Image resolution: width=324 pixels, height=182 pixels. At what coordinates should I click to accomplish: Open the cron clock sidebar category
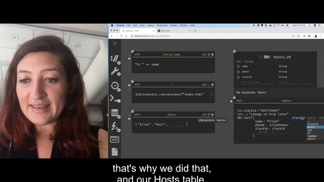(115, 86)
